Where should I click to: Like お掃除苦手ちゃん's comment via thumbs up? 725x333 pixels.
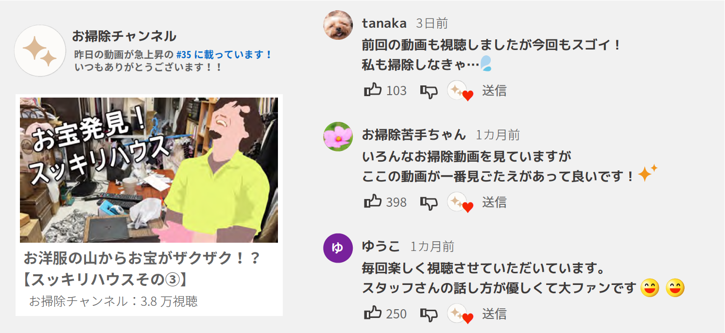pos(373,202)
